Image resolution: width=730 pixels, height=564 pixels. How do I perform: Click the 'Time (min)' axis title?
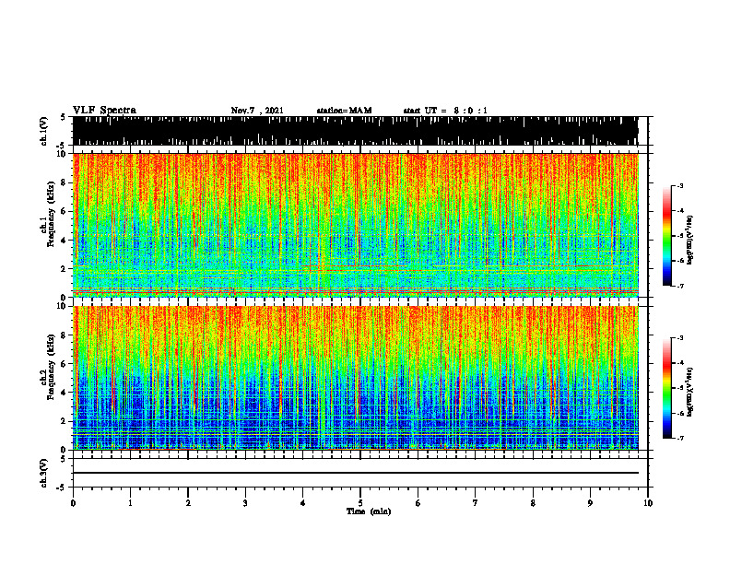click(x=369, y=511)
